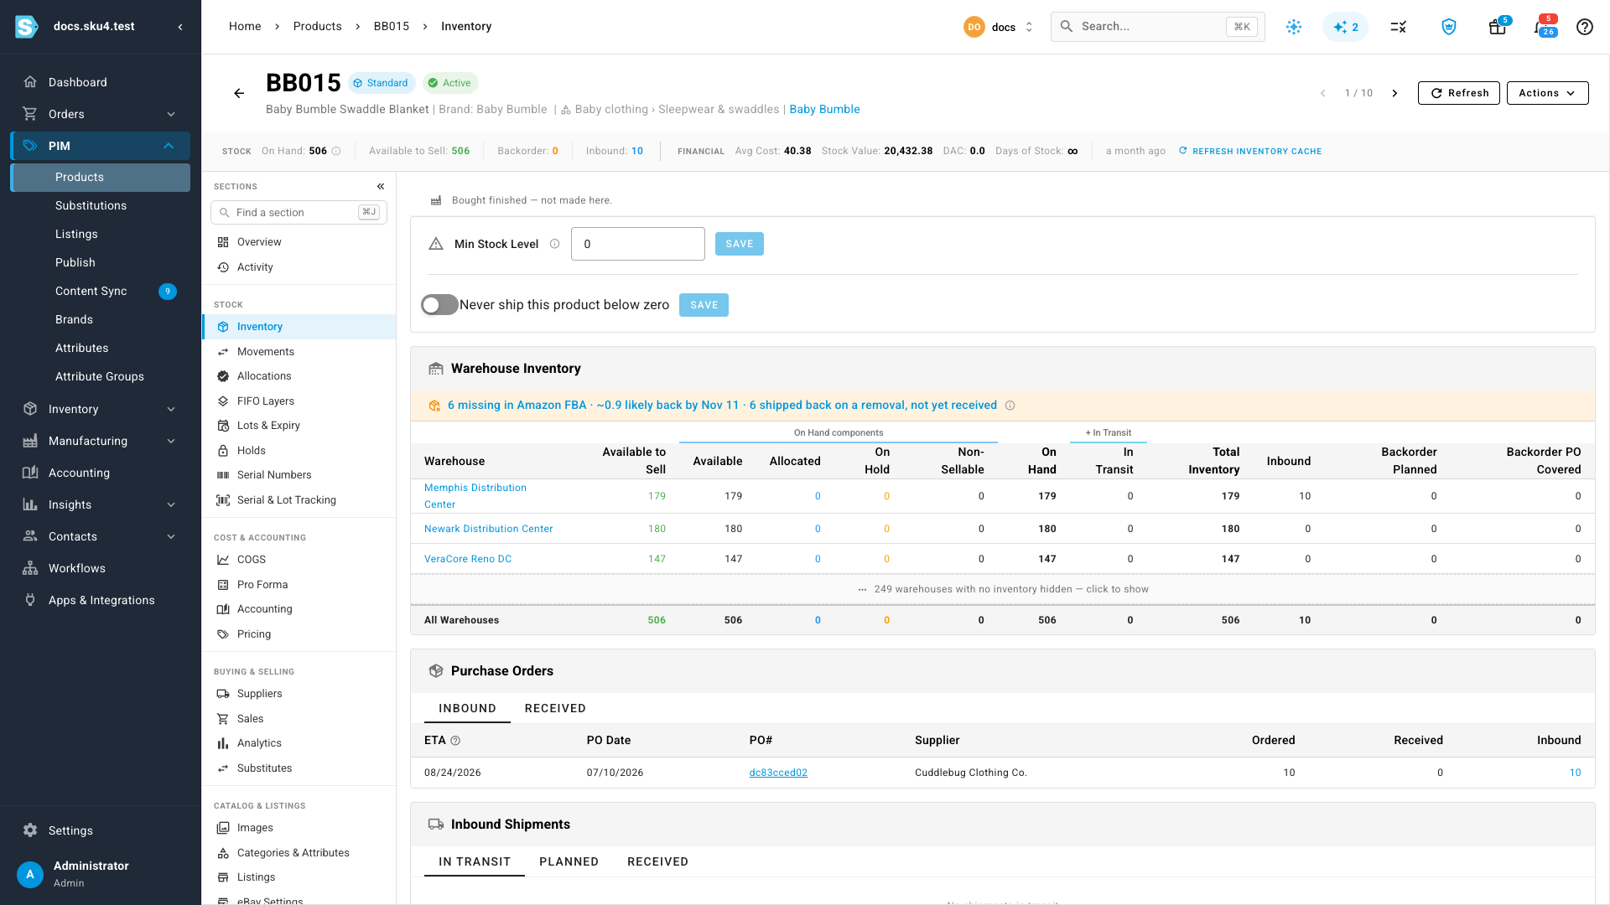Open Products breadcrumb link
The height and width of the screenshot is (905, 1610).
click(x=317, y=27)
